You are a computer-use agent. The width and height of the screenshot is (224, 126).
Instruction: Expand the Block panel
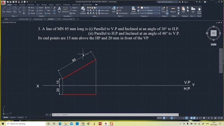coord(120,16)
